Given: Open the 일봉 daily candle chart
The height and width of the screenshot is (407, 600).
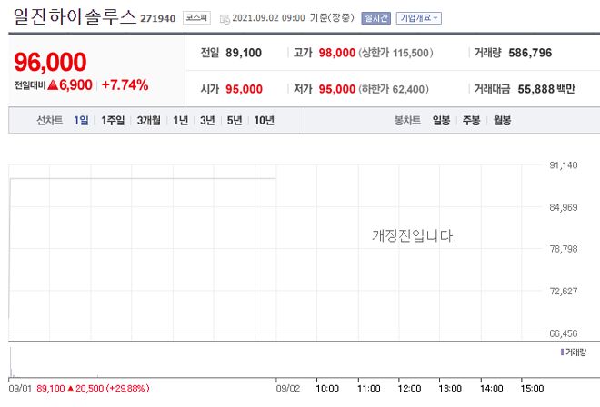Looking at the screenshot, I should point(442,121).
